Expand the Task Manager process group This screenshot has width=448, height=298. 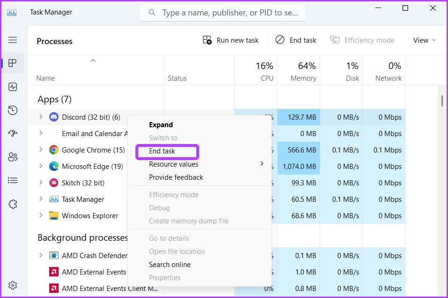coord(41,199)
